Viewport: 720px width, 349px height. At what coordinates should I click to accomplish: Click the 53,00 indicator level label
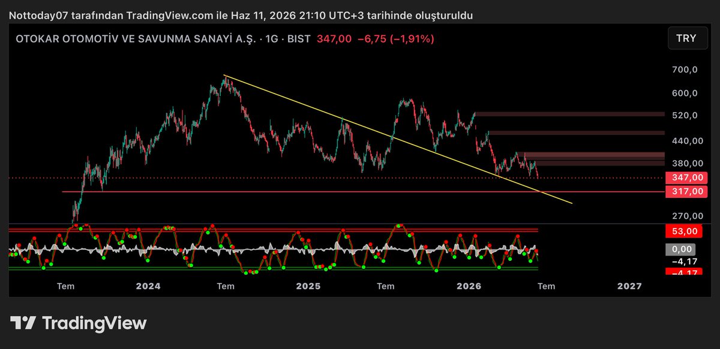(685, 231)
